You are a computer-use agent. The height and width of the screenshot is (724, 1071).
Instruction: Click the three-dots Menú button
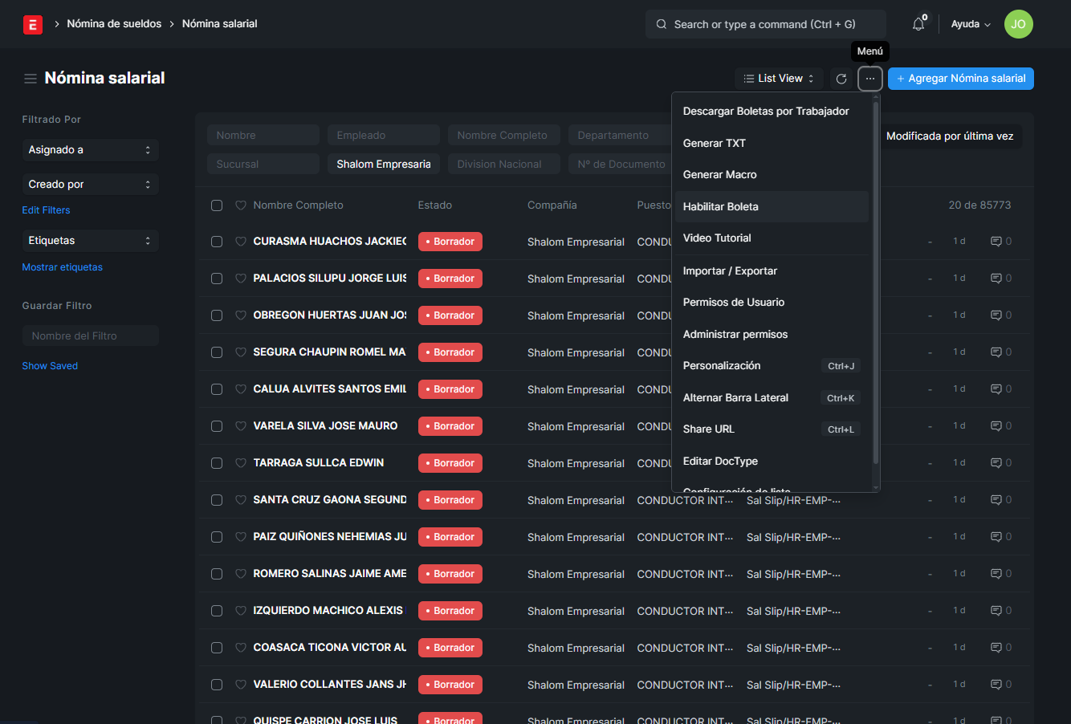[870, 79]
